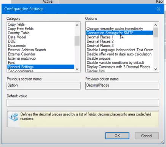Viewport: 166px width, 147px height.
Task: Choose Country Table in Category list
Action: click(41, 33)
